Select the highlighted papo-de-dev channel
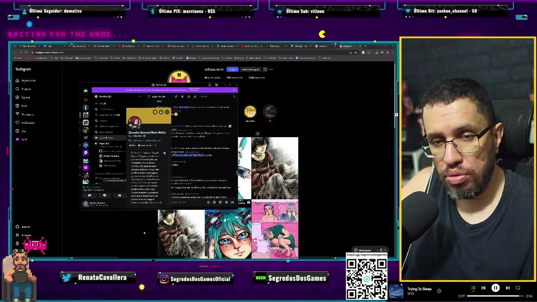 (x=109, y=138)
